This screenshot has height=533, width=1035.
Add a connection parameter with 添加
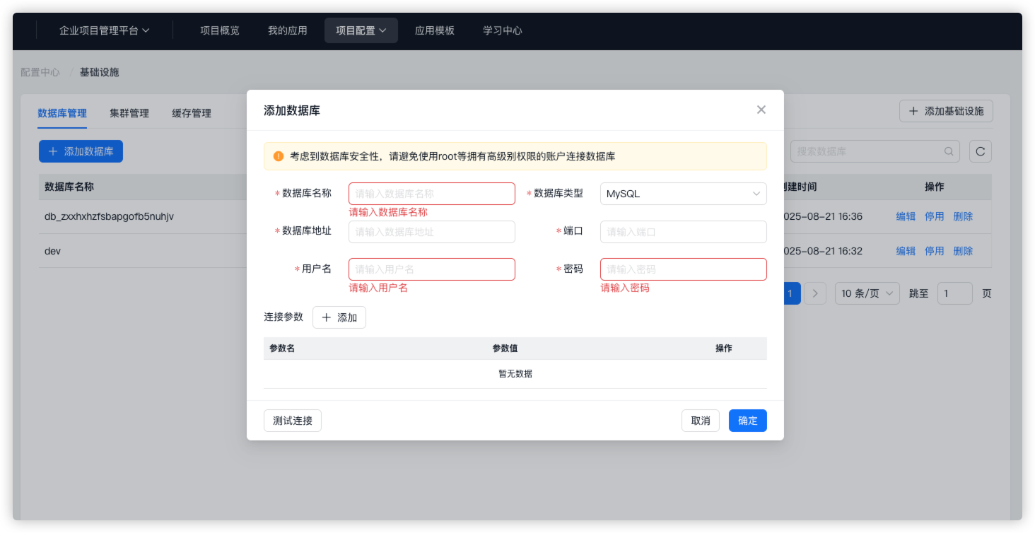339,317
